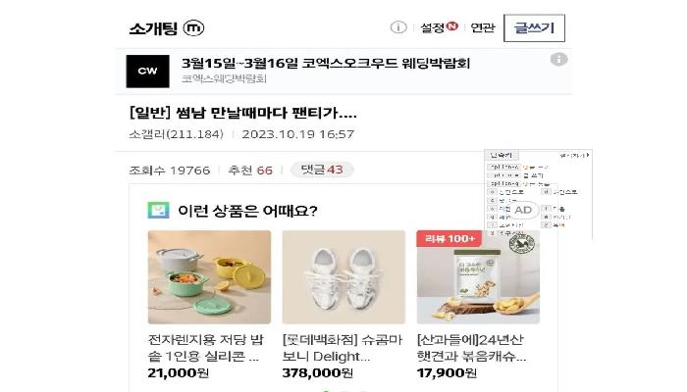Select the 단축키 shortcut panel tab

[x=502, y=155]
